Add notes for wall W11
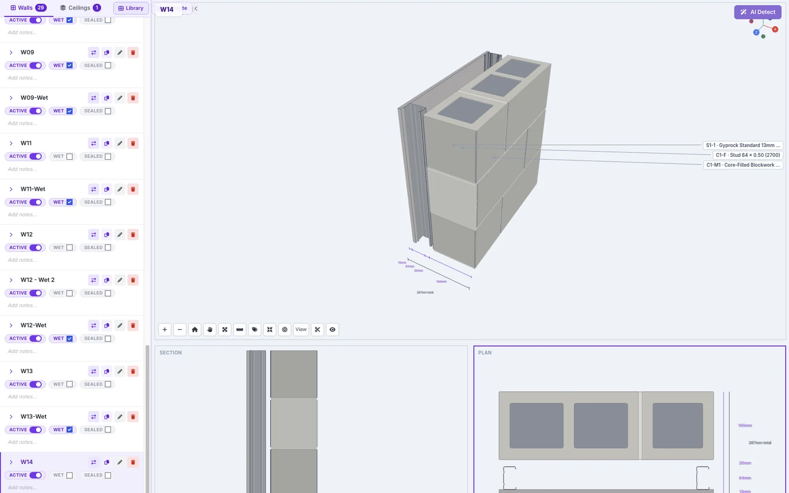The height and width of the screenshot is (493, 789). pos(22,169)
